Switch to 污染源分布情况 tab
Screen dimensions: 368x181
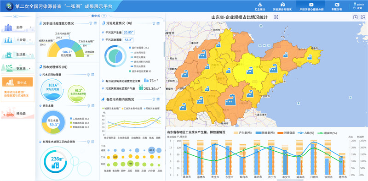(282, 6)
